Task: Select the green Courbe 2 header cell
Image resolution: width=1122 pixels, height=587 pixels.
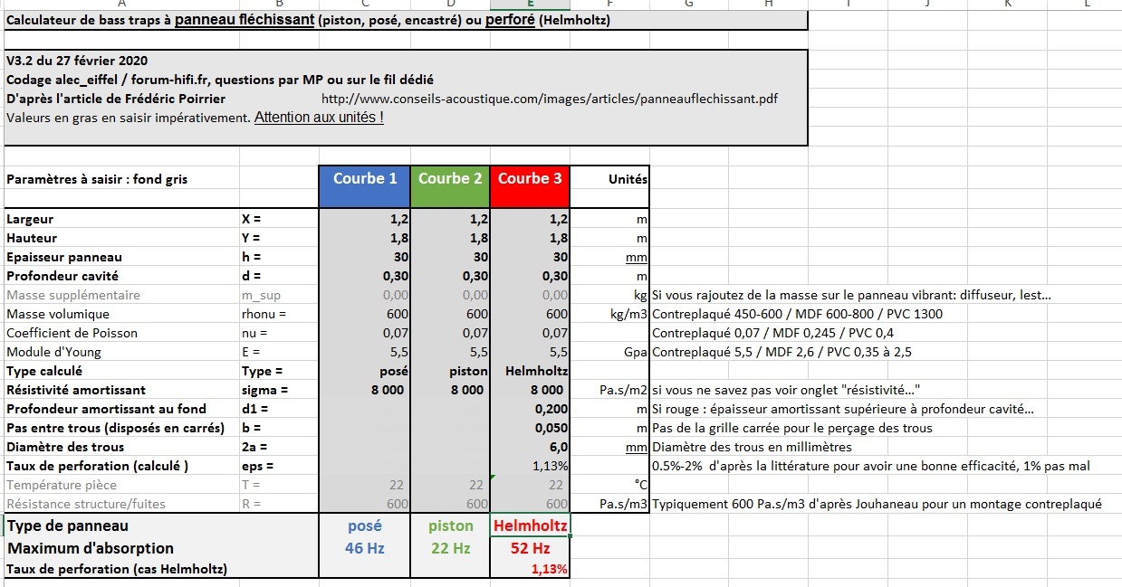Action: [x=450, y=185]
